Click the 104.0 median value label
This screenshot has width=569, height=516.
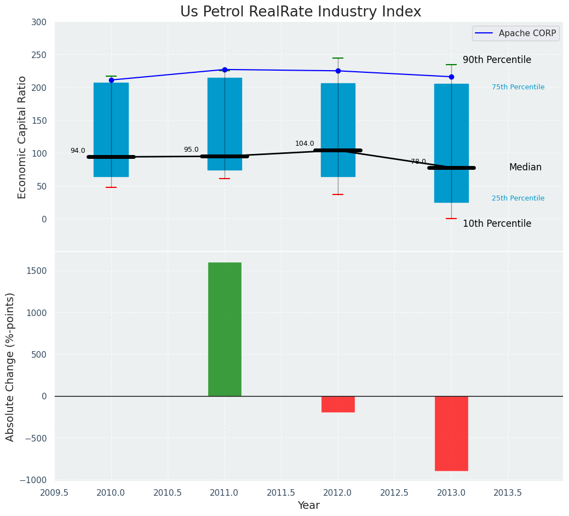304,144
